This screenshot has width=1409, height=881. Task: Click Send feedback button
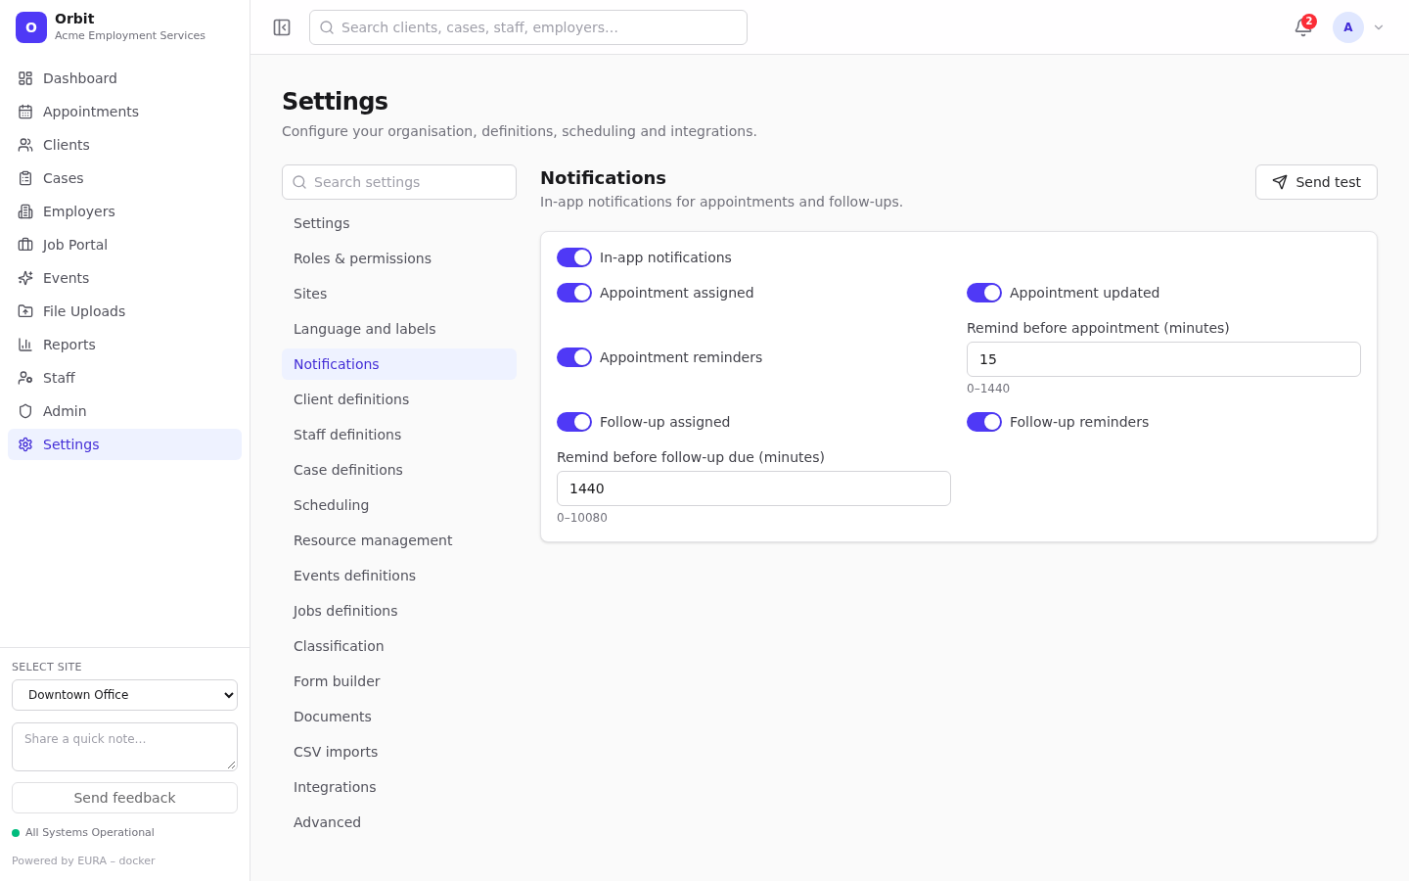coord(124,798)
